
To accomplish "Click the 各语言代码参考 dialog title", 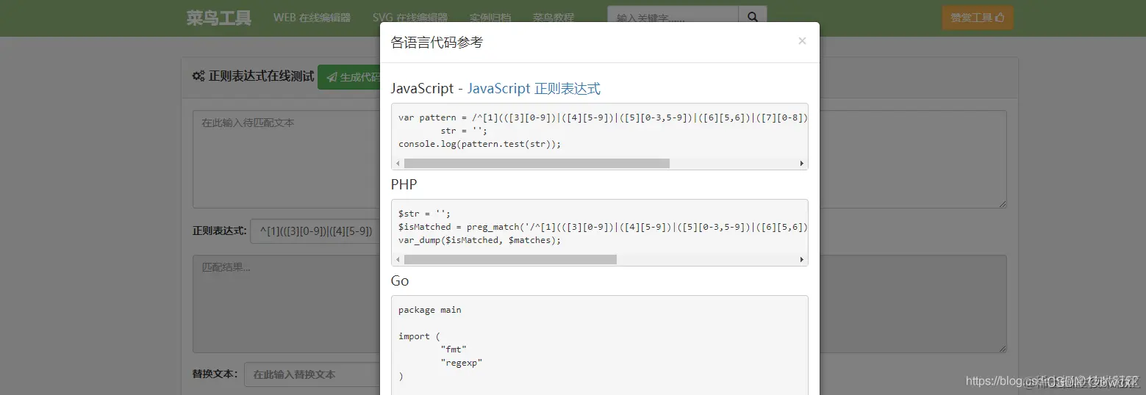I will pos(437,42).
